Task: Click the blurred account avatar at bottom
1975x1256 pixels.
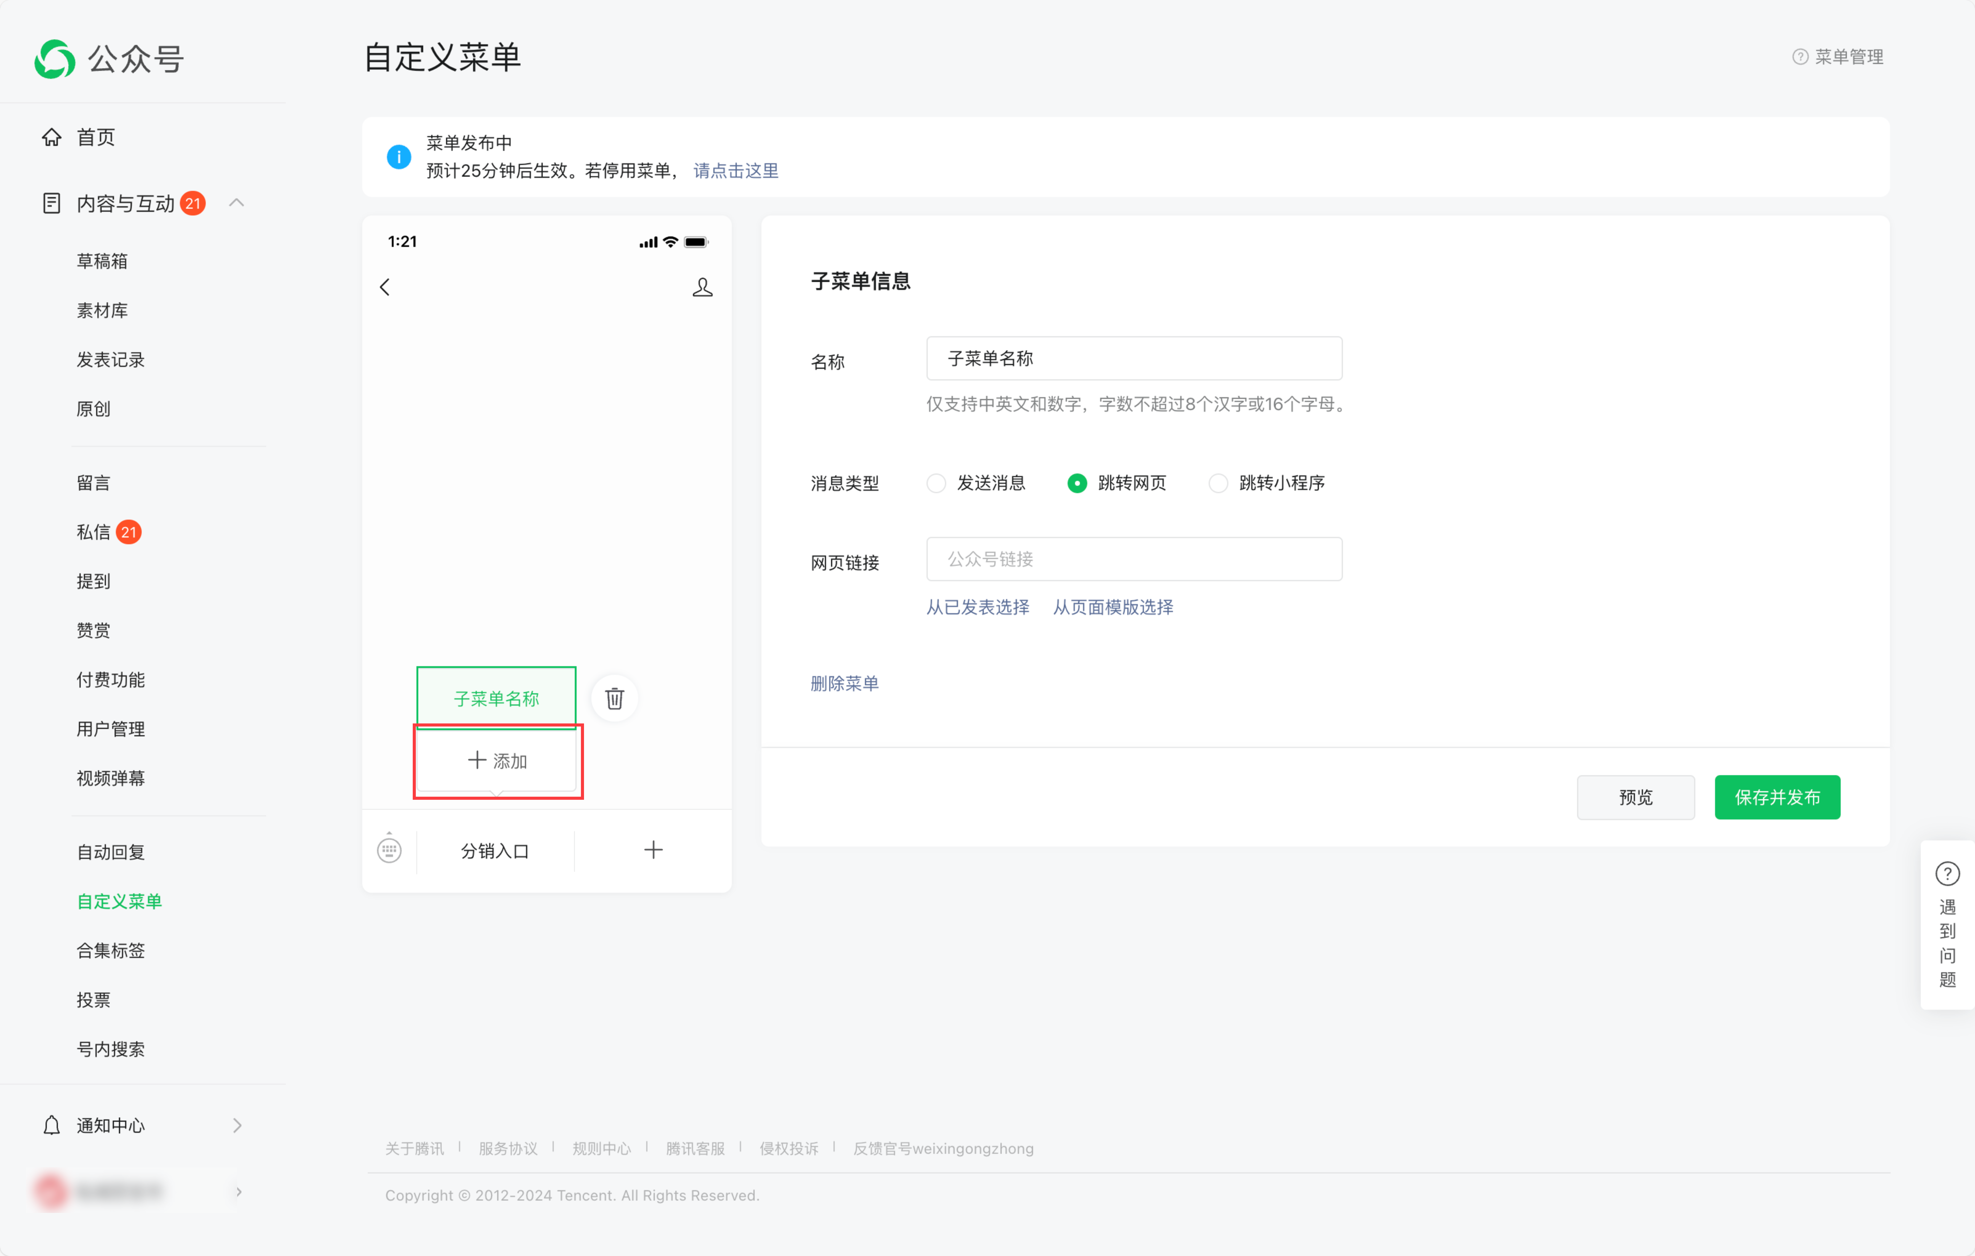Action: tap(51, 1191)
